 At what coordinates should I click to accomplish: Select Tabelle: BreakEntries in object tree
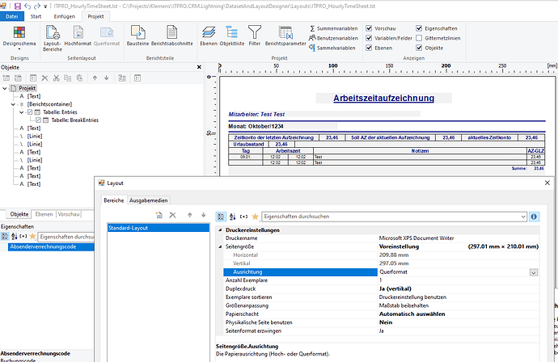[x=74, y=120]
